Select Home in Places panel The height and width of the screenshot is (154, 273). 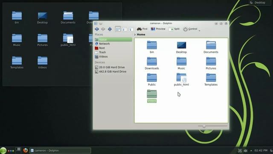[113, 39]
